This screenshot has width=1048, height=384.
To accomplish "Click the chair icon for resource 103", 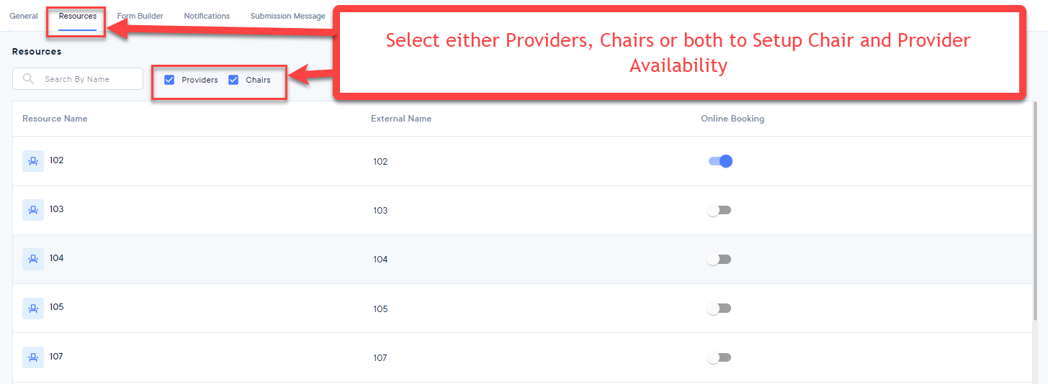I will point(33,210).
